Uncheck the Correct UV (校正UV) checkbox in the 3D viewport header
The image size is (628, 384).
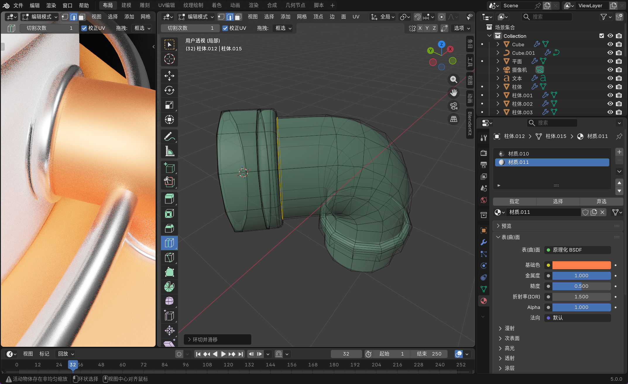pos(225,28)
